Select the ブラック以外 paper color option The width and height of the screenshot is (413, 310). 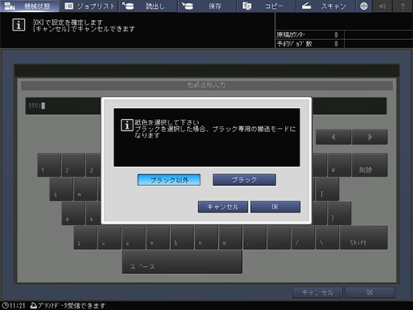pos(169,180)
